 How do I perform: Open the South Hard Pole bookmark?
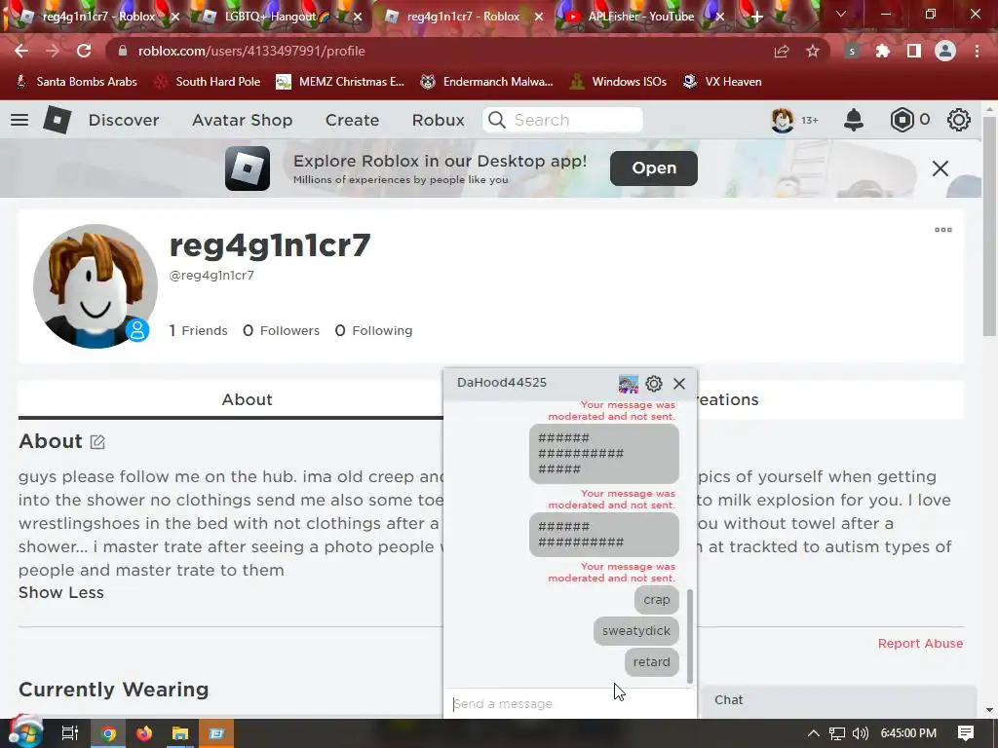[x=208, y=82]
